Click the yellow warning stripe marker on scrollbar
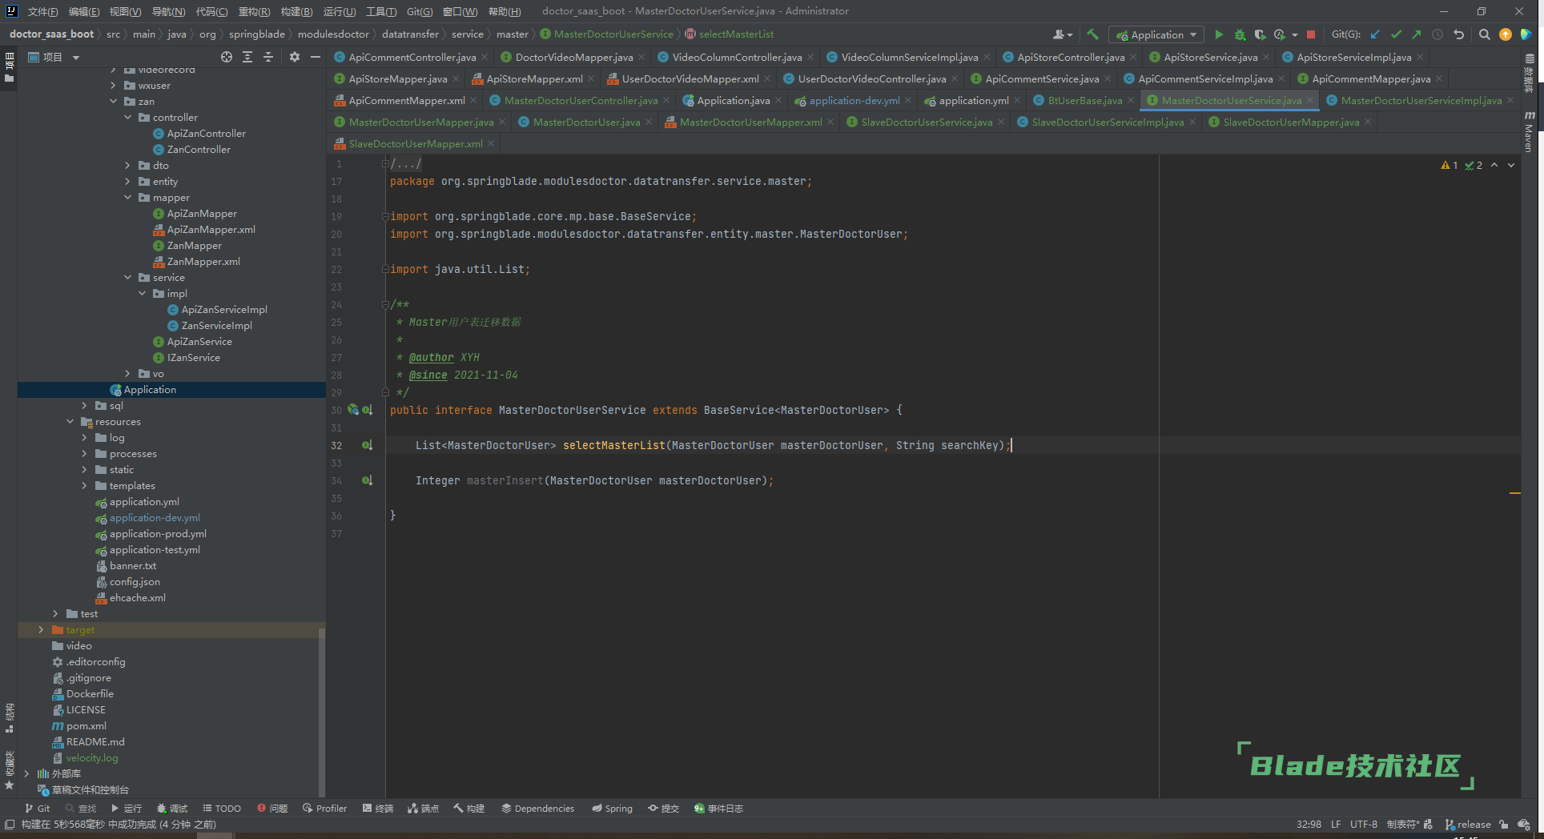The height and width of the screenshot is (839, 1544). click(x=1514, y=493)
